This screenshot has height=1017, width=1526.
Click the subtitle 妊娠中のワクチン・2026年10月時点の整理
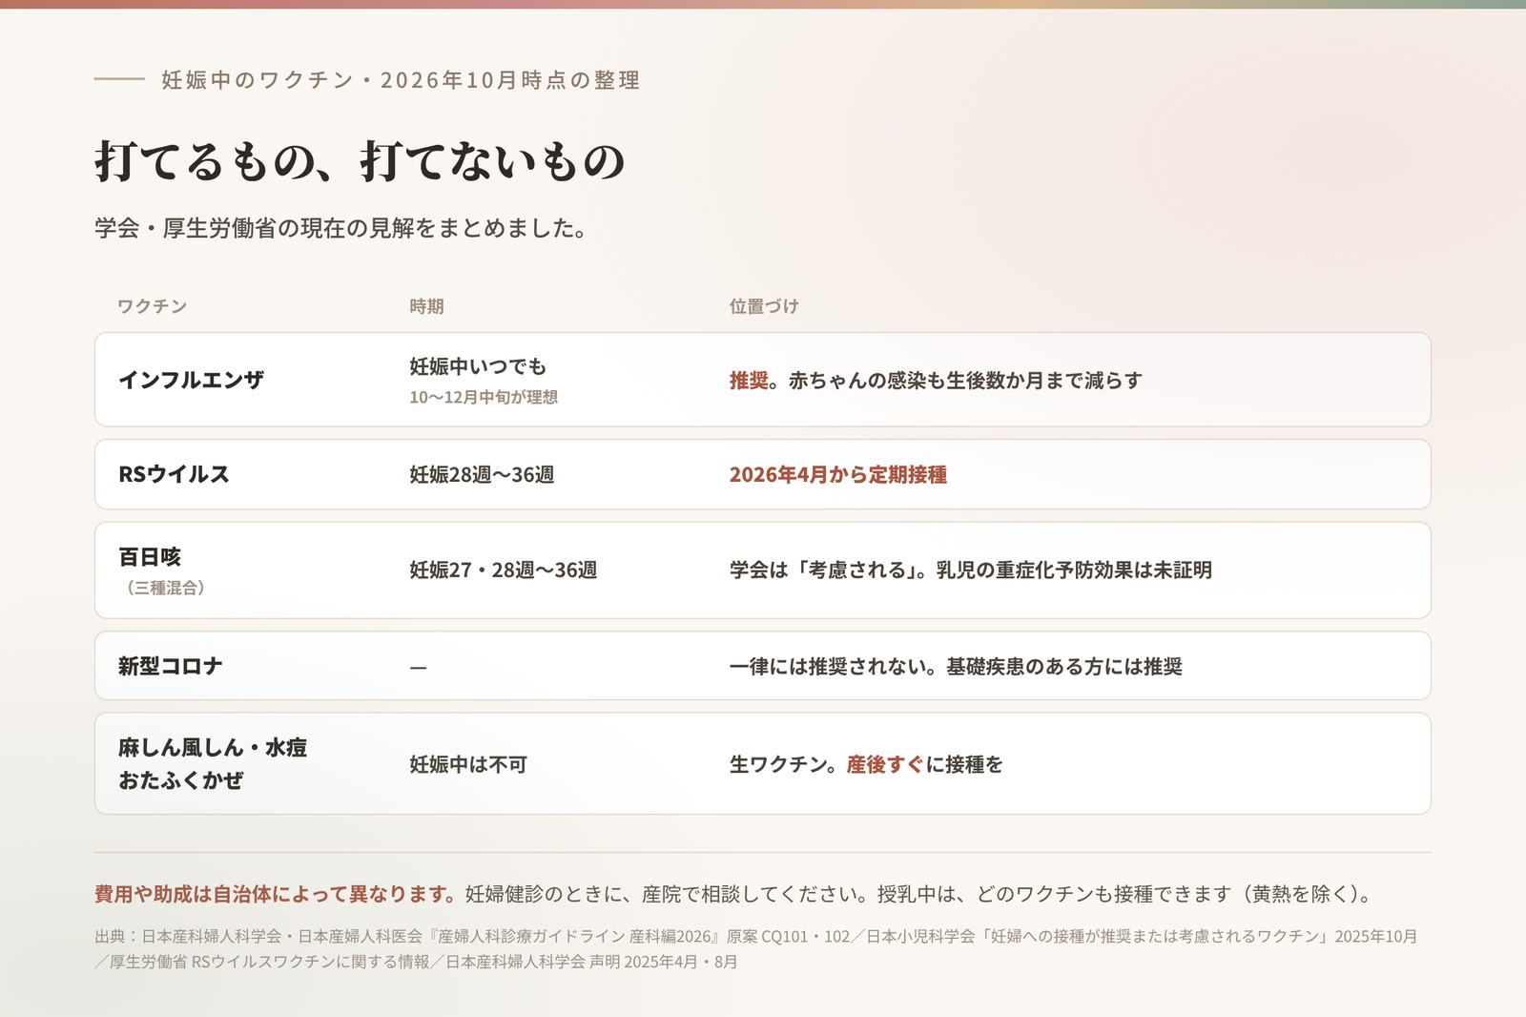401,80
